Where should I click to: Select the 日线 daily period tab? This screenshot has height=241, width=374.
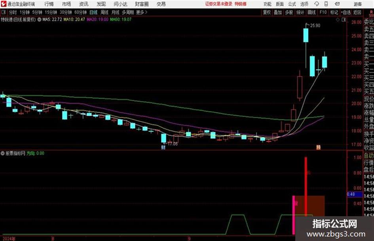point(93,12)
